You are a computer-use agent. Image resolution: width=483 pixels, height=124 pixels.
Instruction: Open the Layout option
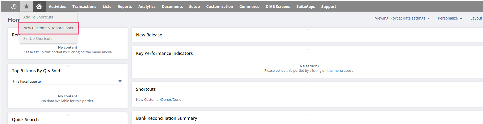476,18
